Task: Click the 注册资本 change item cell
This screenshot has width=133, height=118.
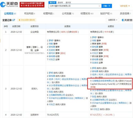Action: click(34, 115)
